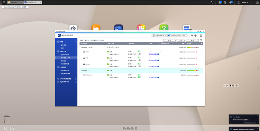Open external link icon beside iSCSI entry
This screenshot has height=131, width=260.
click(75, 78)
